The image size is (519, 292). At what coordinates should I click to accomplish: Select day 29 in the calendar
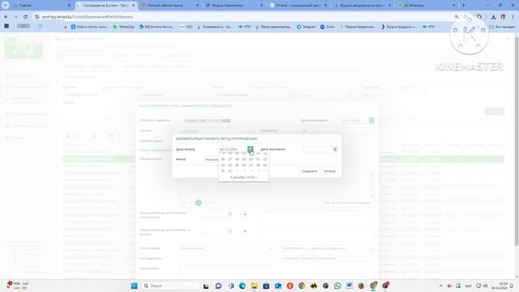coord(265,165)
